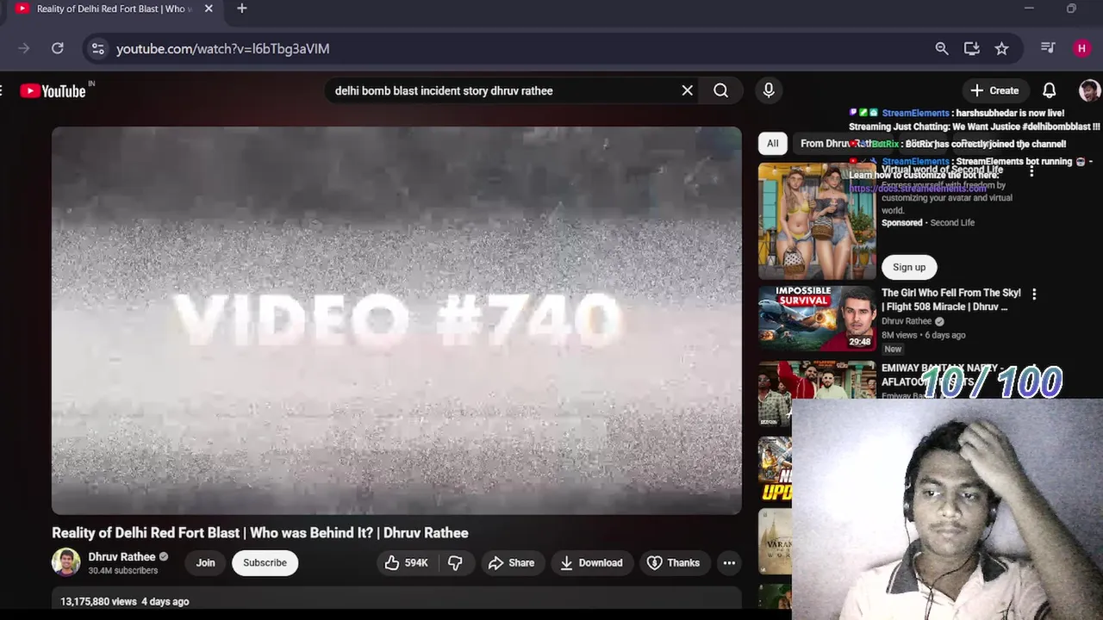Run search with the magnifier button
This screenshot has height=620, width=1103.
(721, 90)
